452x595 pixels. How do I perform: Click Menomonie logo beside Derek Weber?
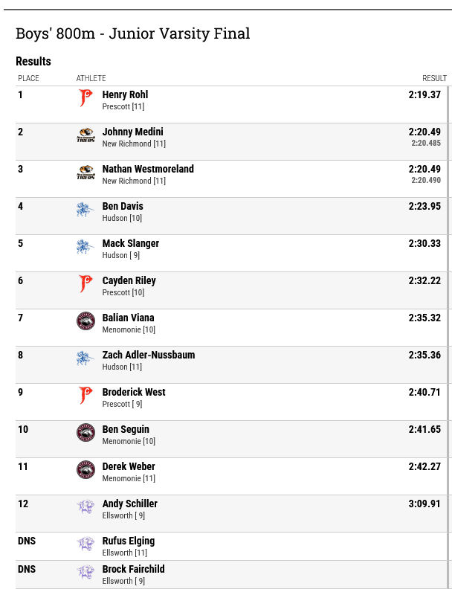click(85, 470)
